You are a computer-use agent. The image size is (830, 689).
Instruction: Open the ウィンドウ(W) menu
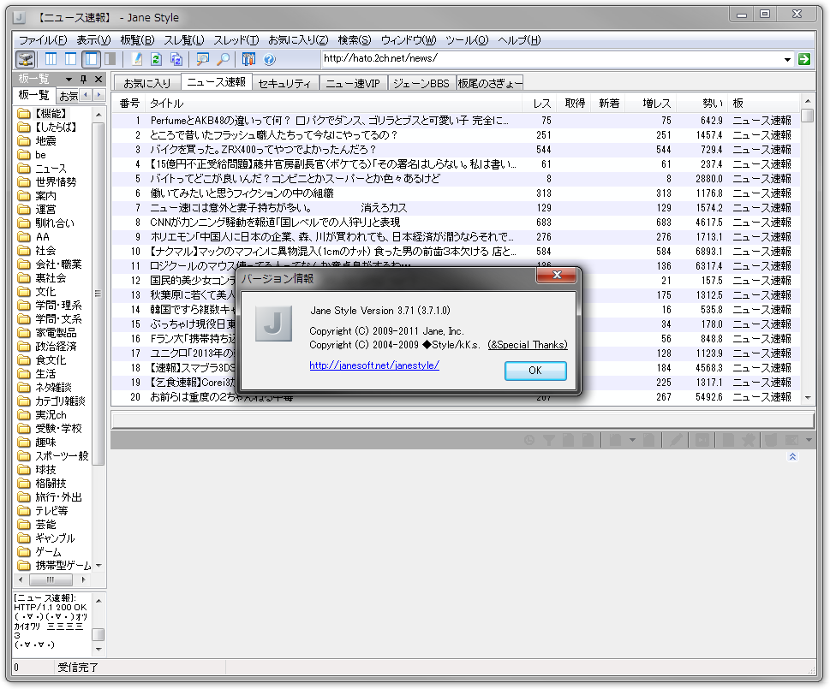[408, 40]
